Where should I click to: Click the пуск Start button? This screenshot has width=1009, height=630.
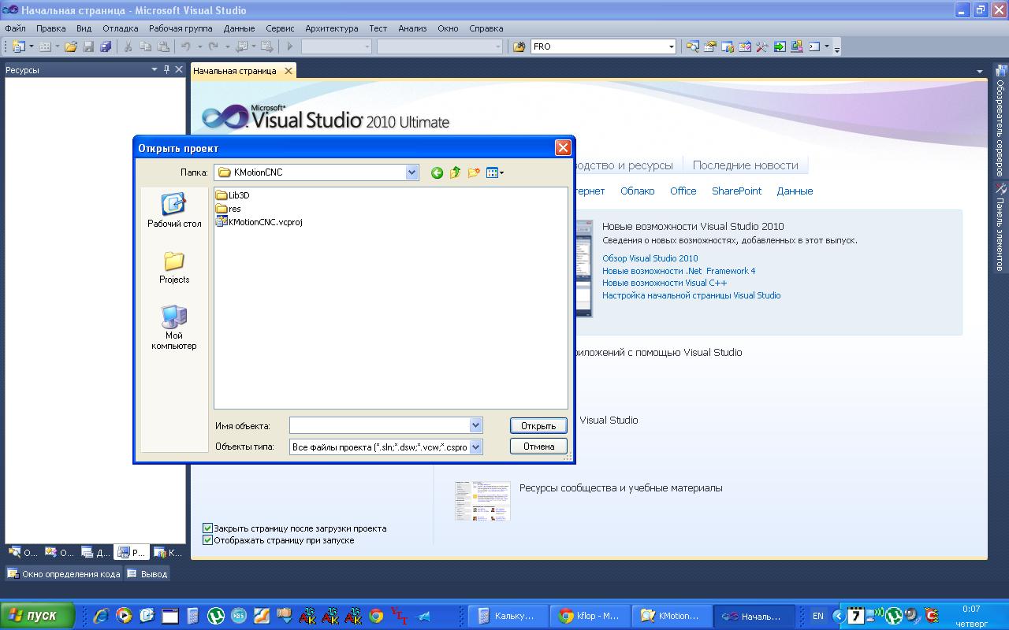(x=38, y=616)
